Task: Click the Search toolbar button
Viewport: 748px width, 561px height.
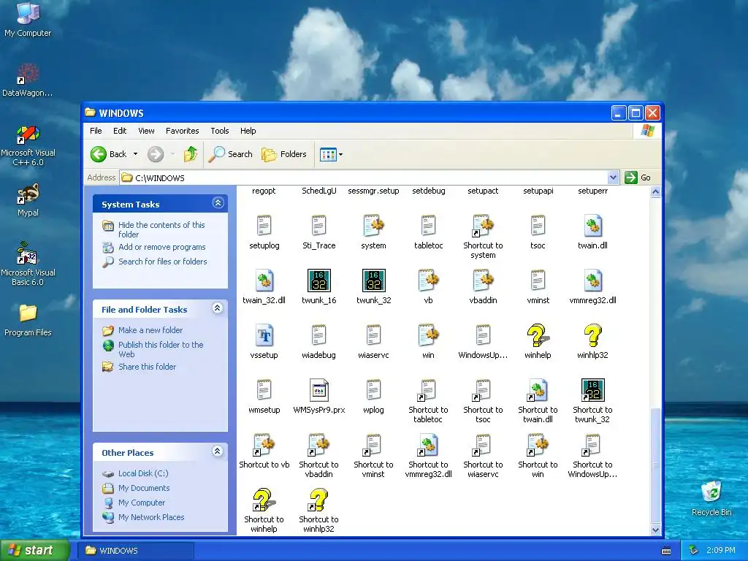Action: (231, 154)
